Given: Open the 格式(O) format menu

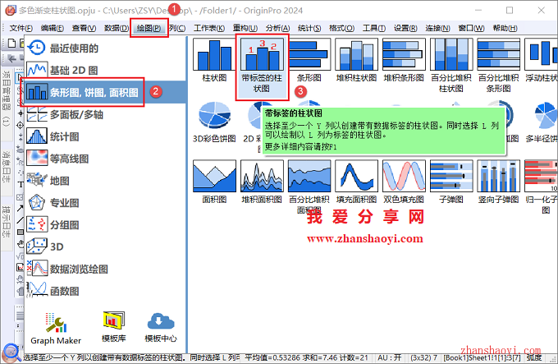Looking at the screenshot, I should (341, 28).
